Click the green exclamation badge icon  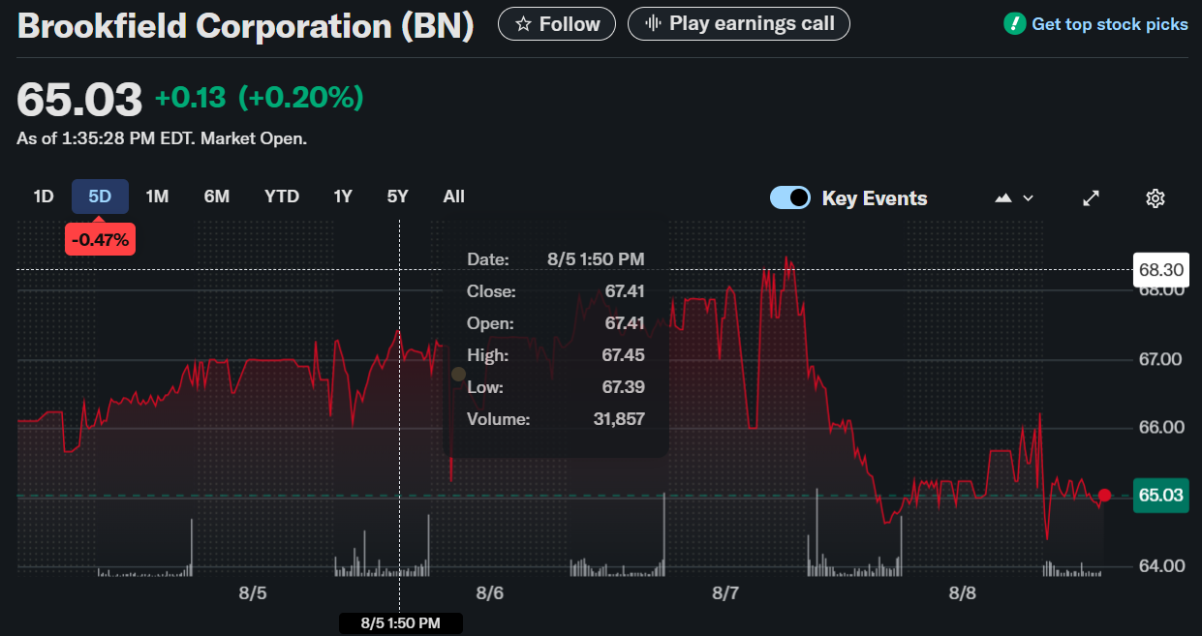[x=1015, y=23]
